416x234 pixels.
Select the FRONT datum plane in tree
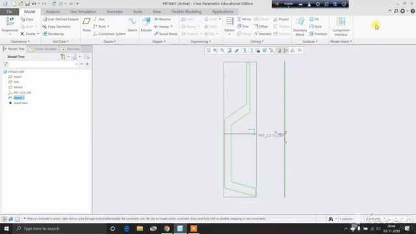coord(16,87)
